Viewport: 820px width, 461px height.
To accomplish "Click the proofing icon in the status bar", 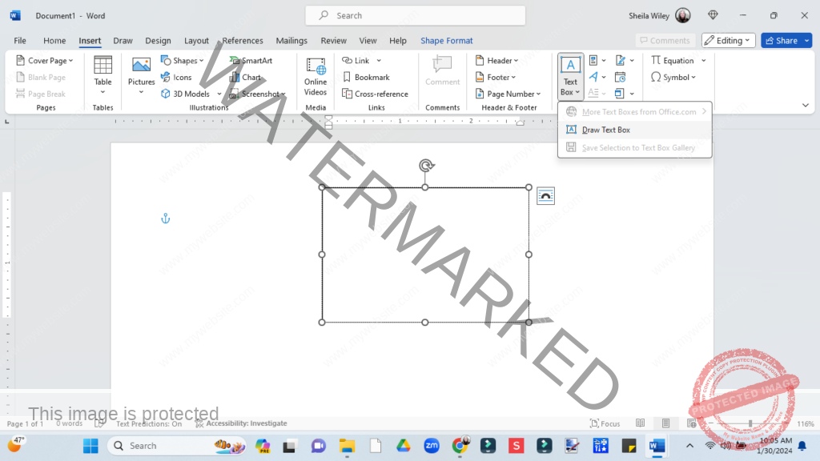I will click(x=98, y=423).
